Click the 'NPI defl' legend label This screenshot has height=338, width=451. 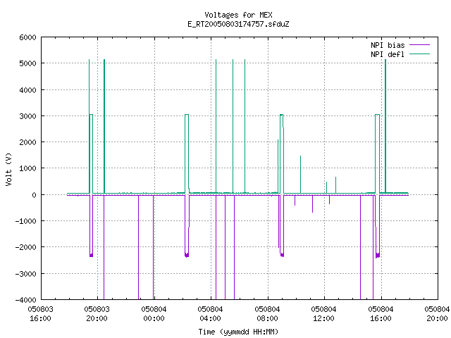point(388,54)
